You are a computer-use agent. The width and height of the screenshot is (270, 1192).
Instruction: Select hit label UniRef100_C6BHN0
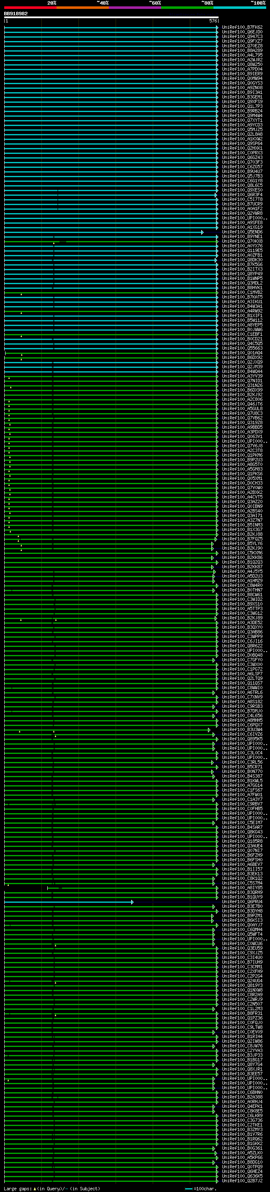click(x=242, y=1092)
